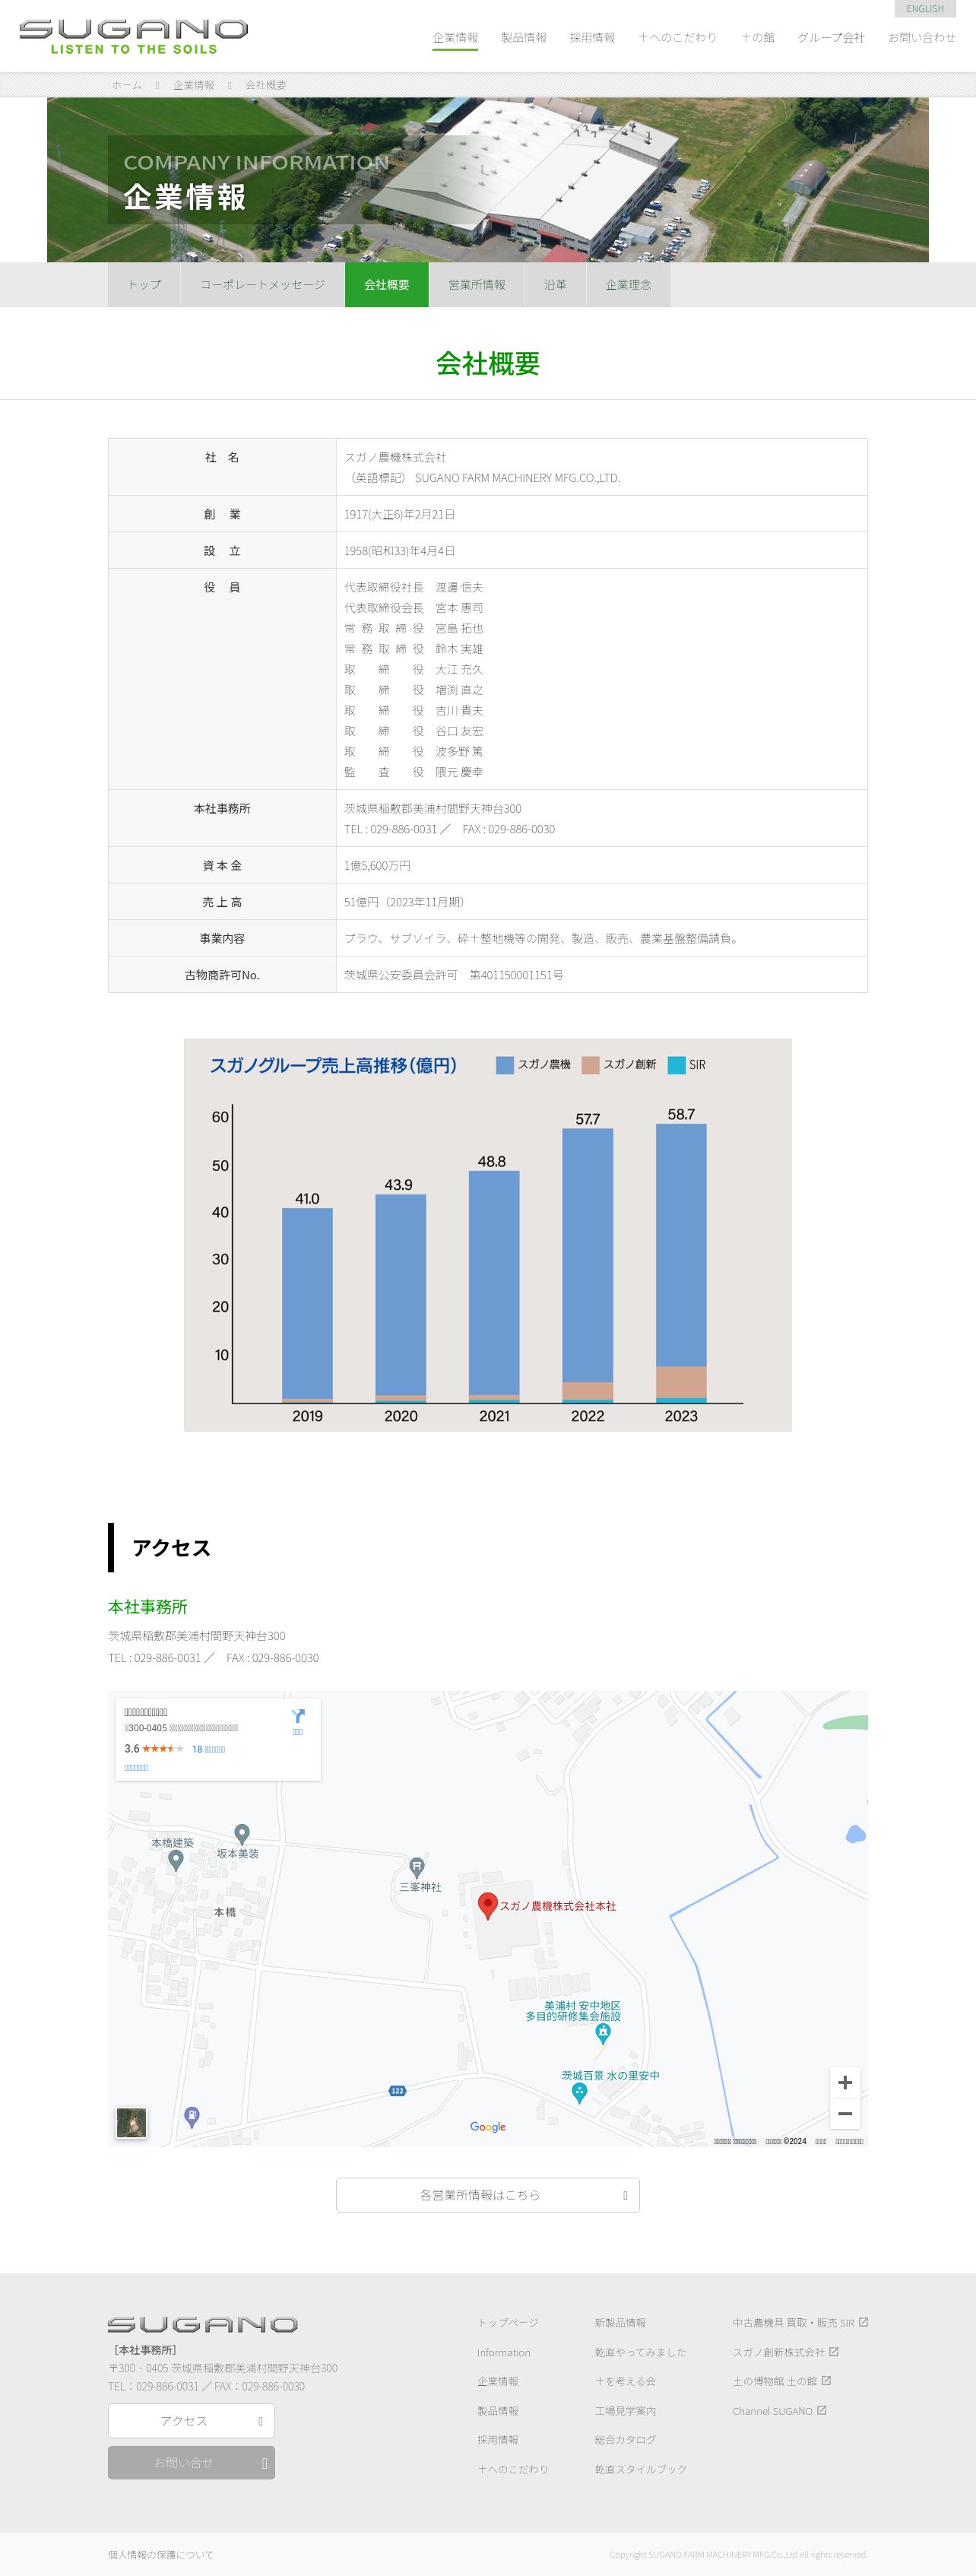Click the larger map link on card
The image size is (976, 2576).
click(136, 1768)
